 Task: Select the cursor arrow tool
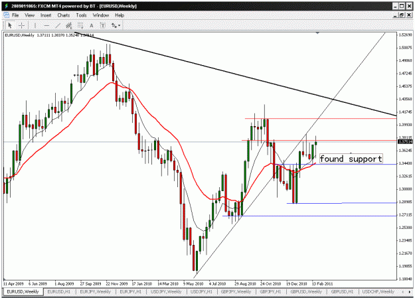(10, 25)
